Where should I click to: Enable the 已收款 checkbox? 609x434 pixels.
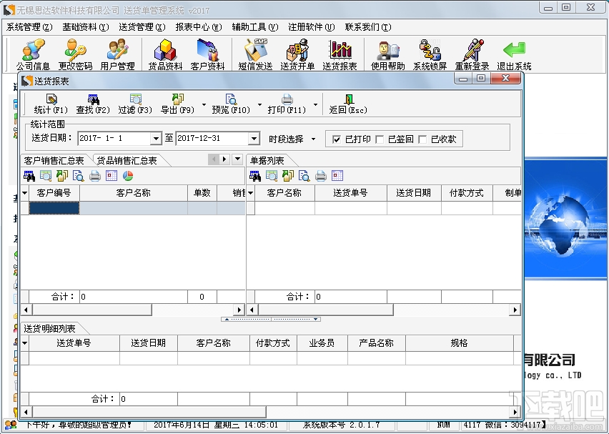(422, 139)
